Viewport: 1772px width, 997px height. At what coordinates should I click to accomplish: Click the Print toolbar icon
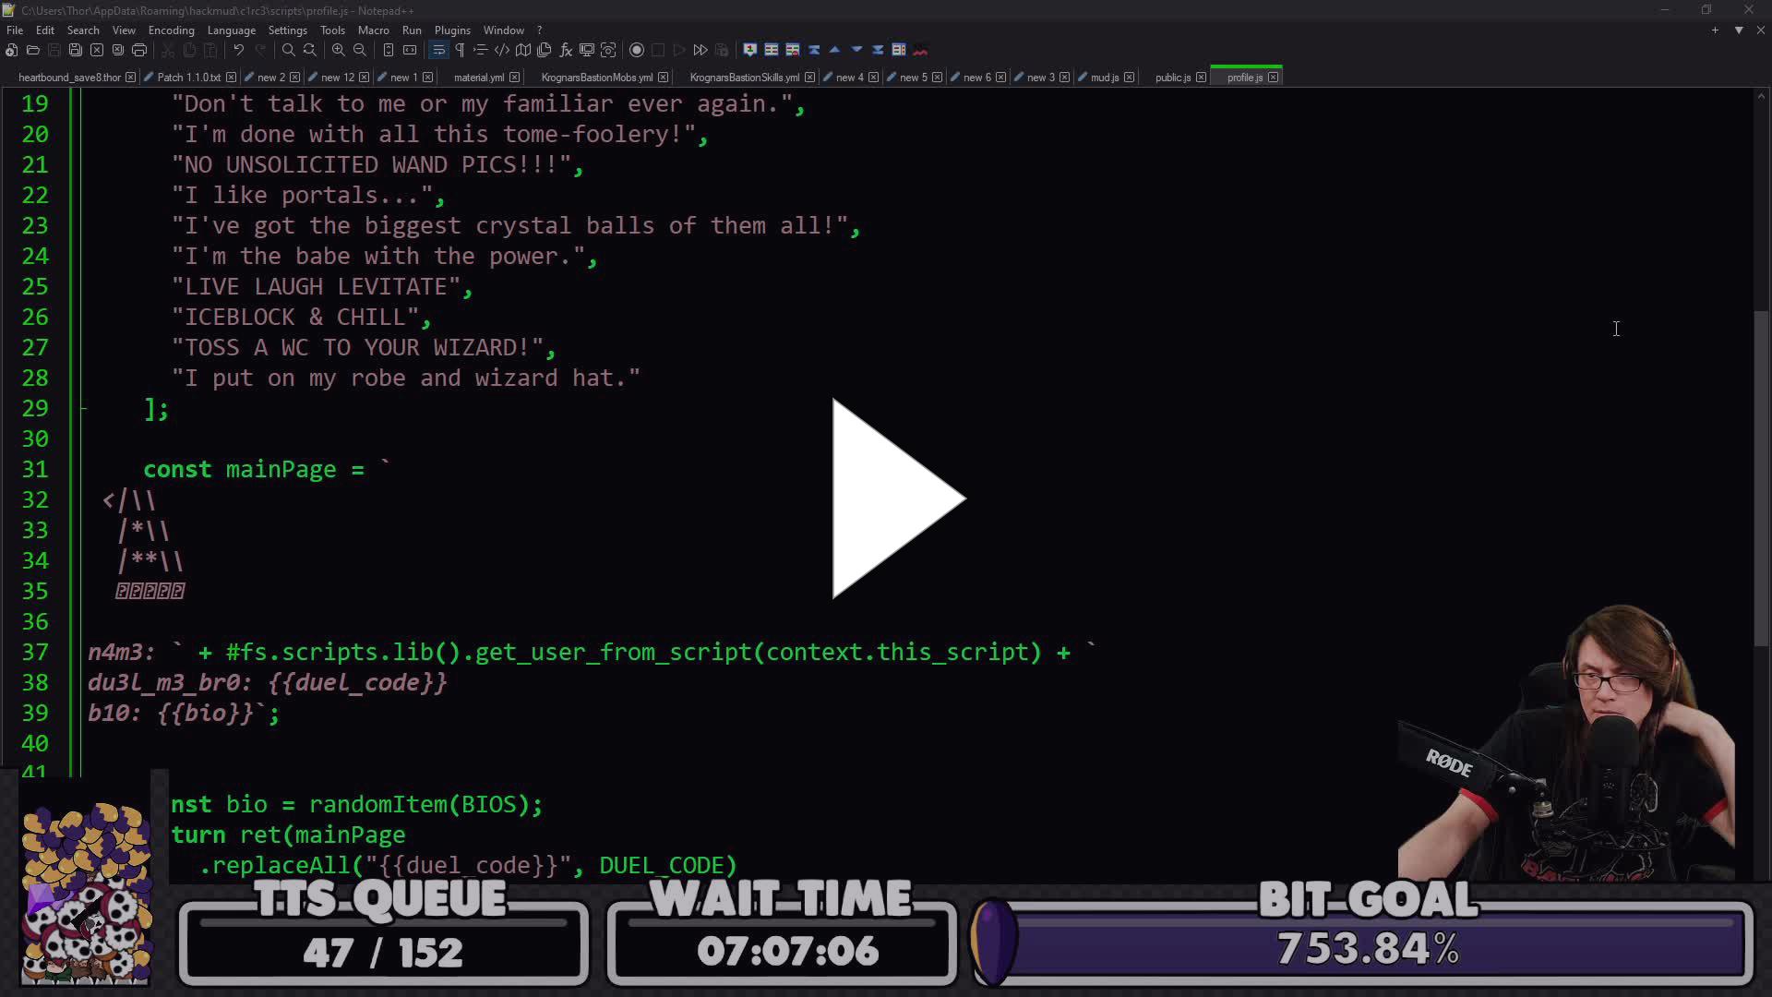point(139,50)
